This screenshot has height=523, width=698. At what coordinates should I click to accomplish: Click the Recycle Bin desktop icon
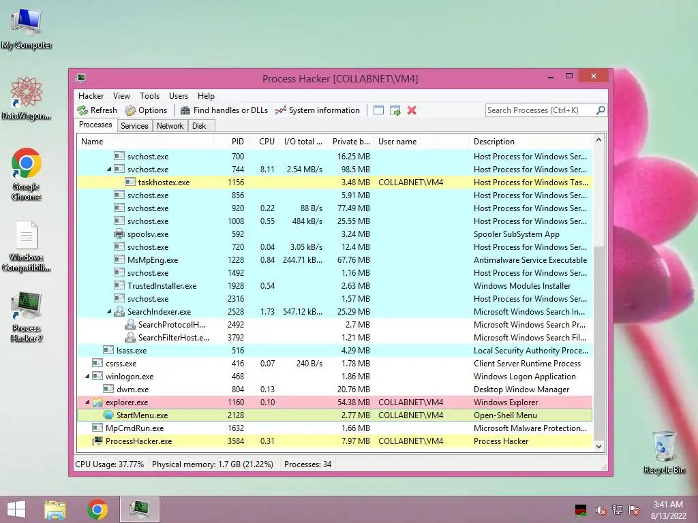point(664,452)
